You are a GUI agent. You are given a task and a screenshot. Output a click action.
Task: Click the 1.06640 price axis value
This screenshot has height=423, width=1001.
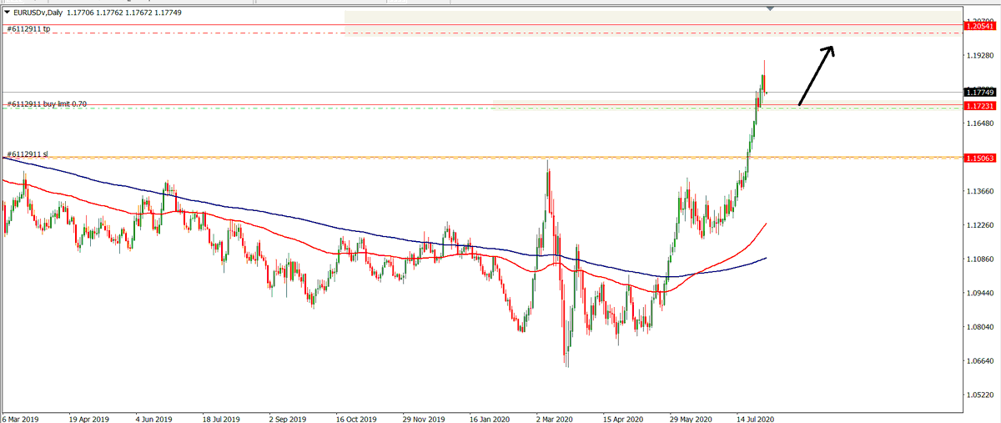click(x=978, y=361)
